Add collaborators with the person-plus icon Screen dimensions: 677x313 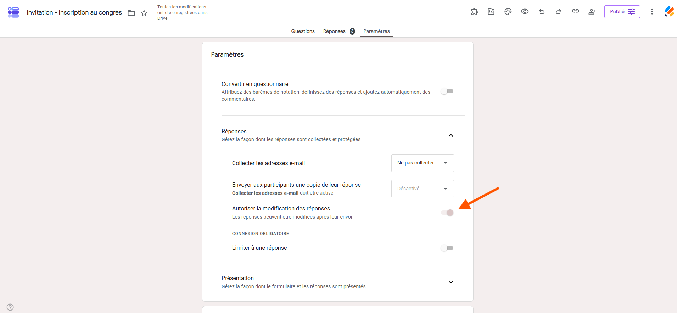(x=592, y=12)
